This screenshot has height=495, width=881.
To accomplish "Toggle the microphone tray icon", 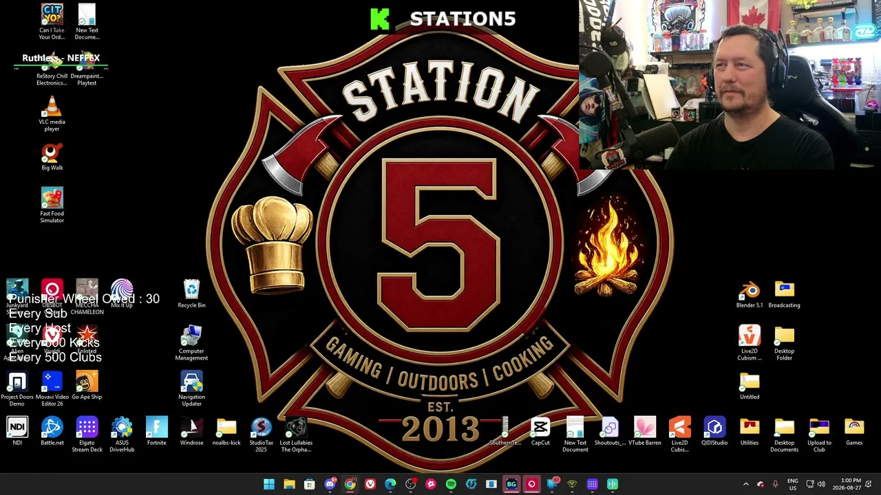I will 776,484.
